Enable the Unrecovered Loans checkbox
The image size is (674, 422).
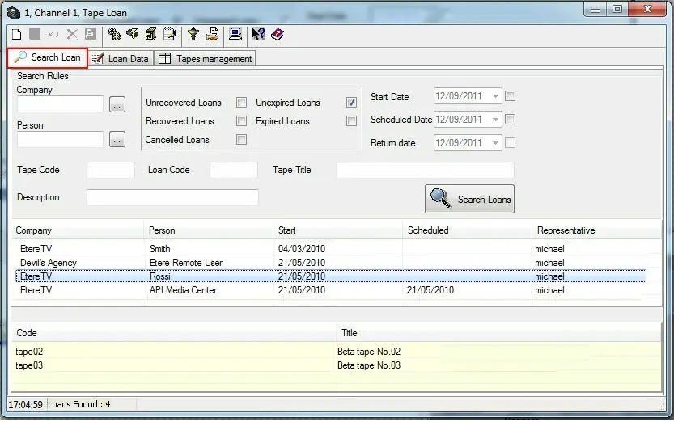(x=241, y=103)
